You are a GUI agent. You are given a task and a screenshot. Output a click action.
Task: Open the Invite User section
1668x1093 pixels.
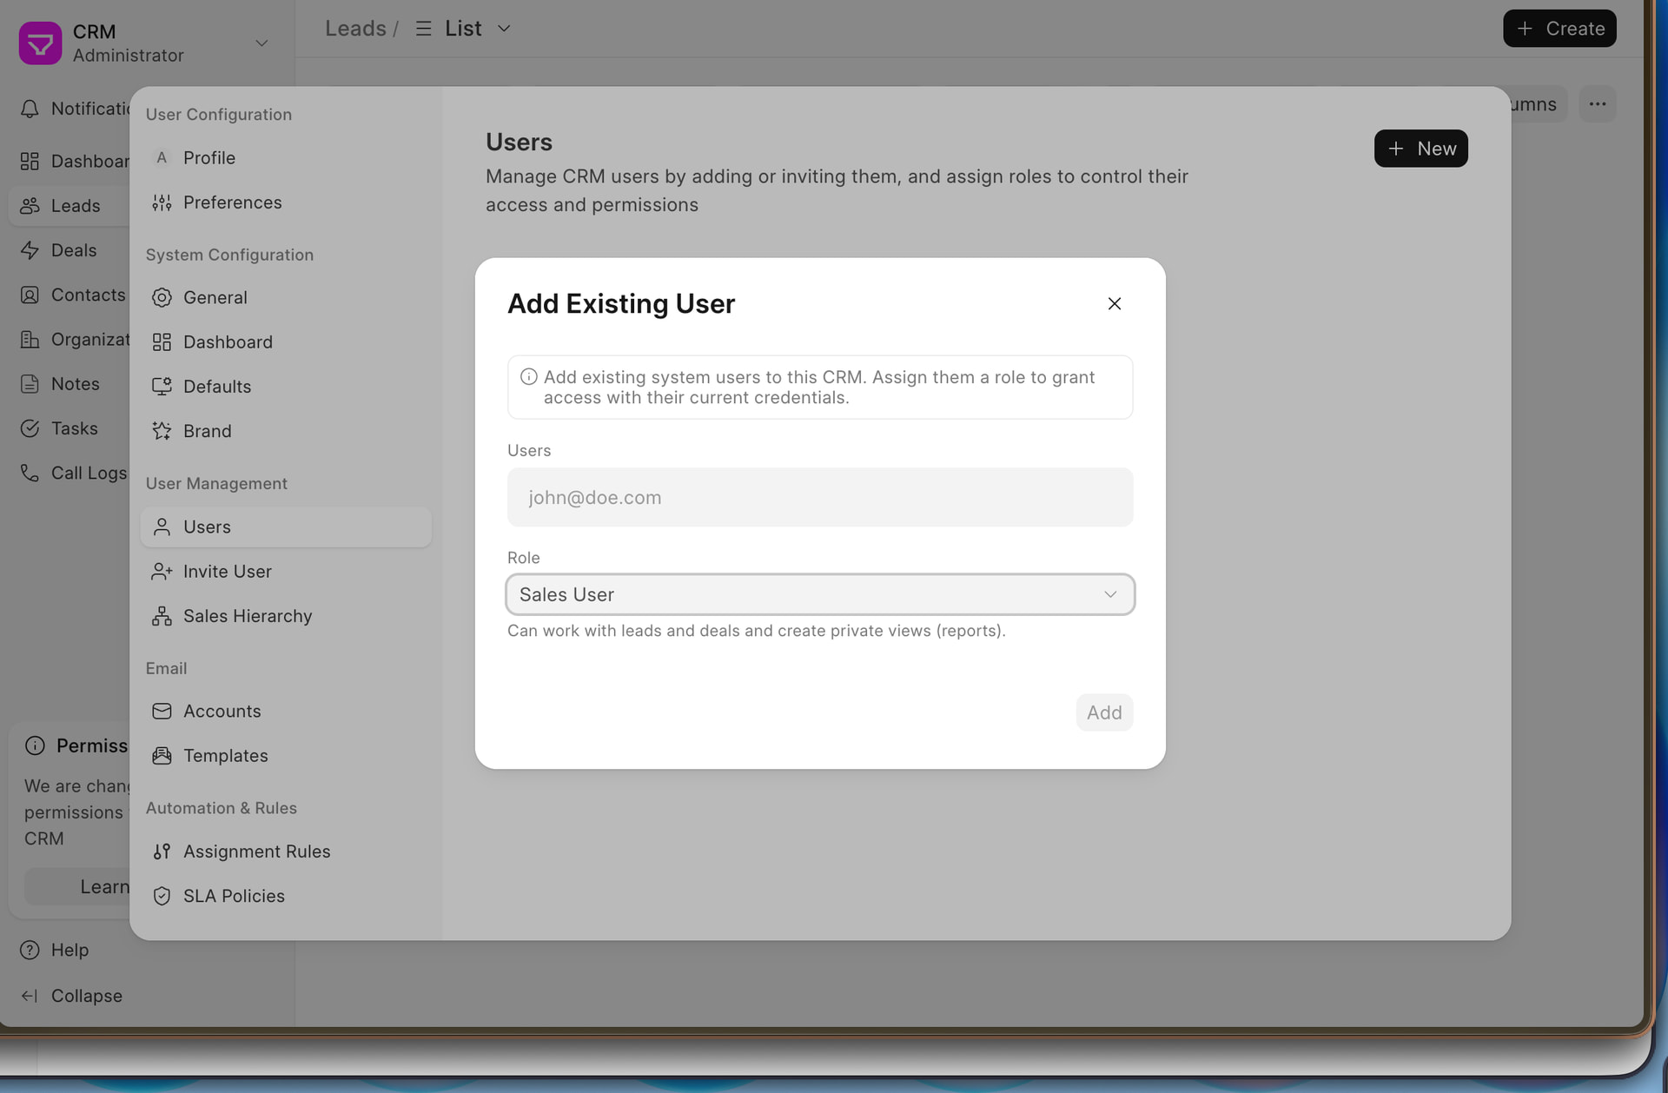point(286,571)
